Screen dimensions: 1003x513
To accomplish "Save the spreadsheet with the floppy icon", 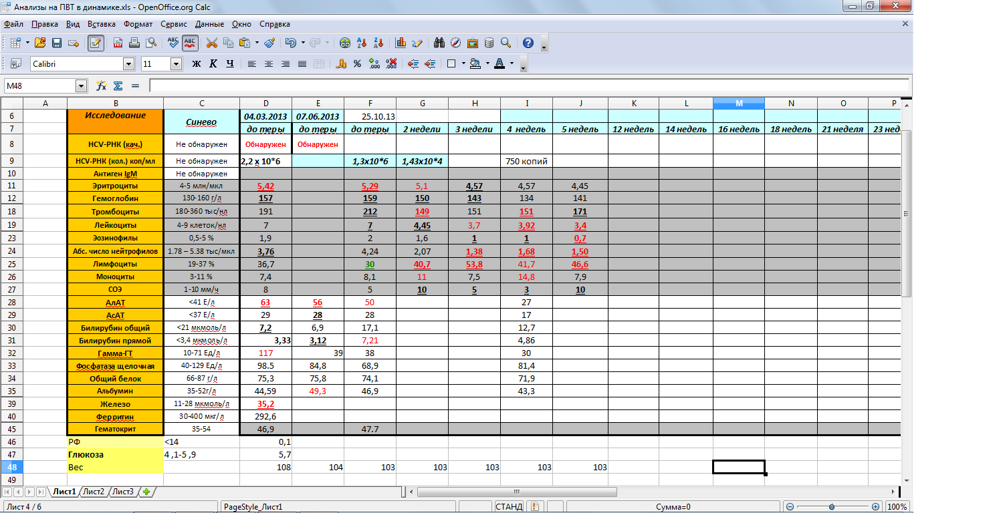I will coord(57,43).
